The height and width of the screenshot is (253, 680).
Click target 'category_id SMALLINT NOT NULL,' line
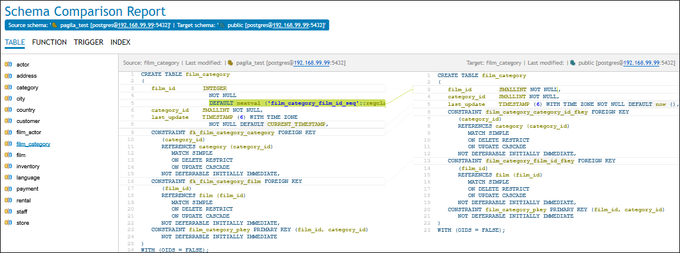(504, 97)
